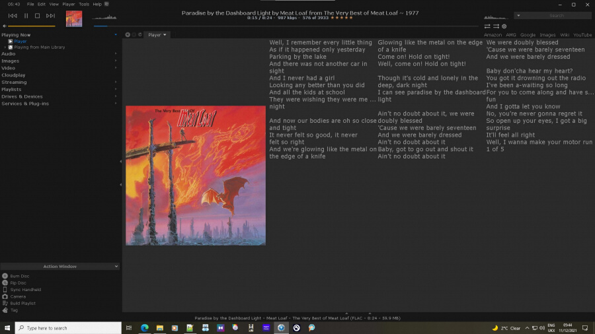Viewport: 595px width, 334px height.
Task: Open the Amazon link
Action: point(493,35)
